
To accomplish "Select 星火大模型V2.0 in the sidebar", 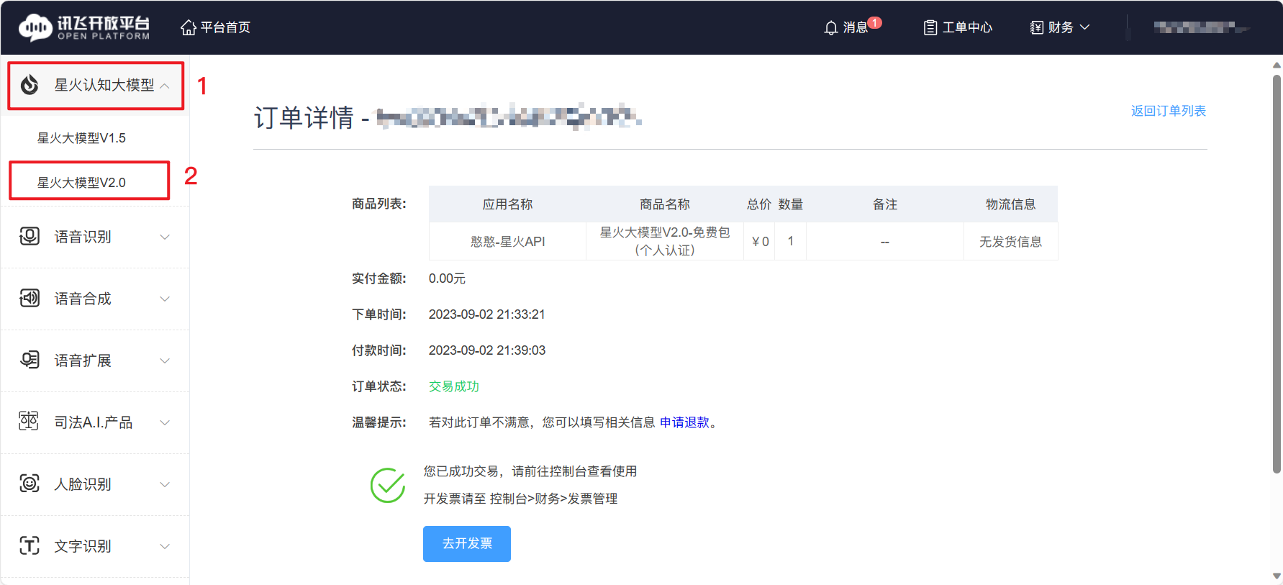I will tap(81, 183).
